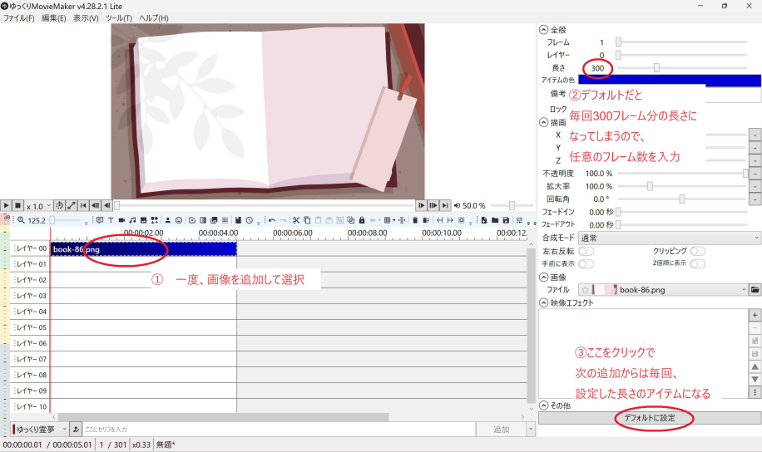
Task: Save the project with the floppy disk icon
Action: [x=506, y=220]
